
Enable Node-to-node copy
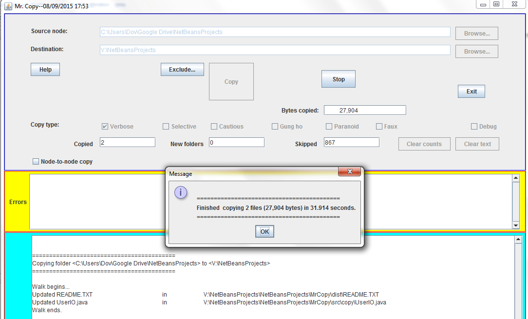pyautogui.click(x=36, y=161)
